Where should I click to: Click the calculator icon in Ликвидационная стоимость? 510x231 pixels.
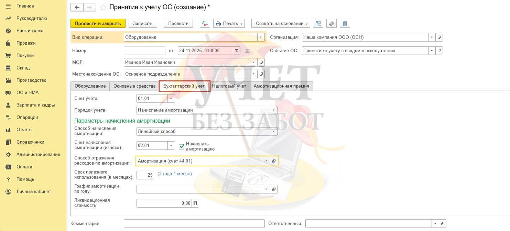coord(195,203)
